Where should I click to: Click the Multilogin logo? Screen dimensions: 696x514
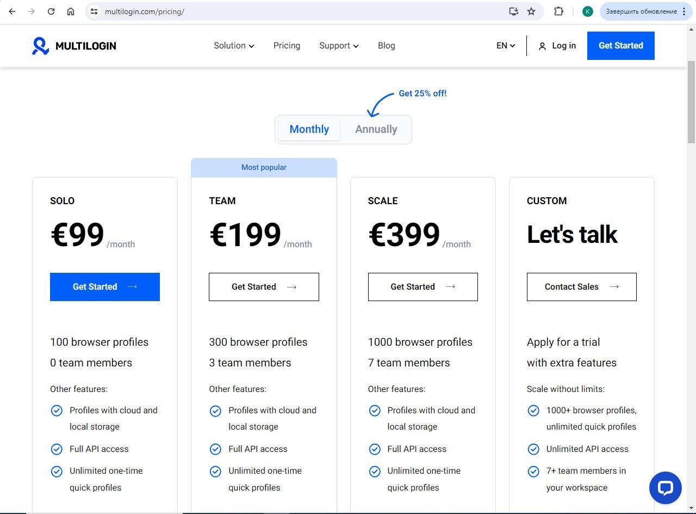click(74, 46)
